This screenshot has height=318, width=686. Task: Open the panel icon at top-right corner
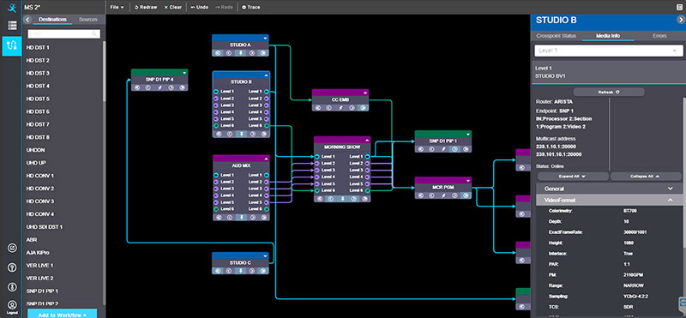tap(678, 7)
